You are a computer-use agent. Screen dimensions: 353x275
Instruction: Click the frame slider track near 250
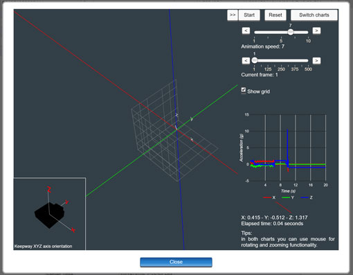tap(281, 60)
